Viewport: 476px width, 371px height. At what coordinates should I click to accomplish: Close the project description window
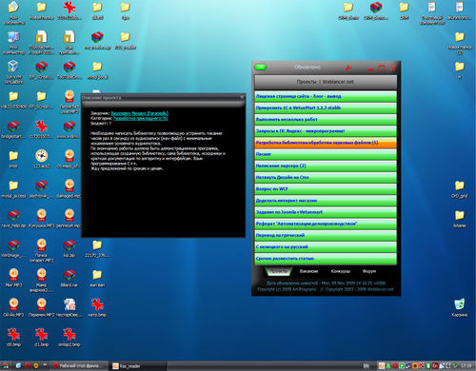242,97
